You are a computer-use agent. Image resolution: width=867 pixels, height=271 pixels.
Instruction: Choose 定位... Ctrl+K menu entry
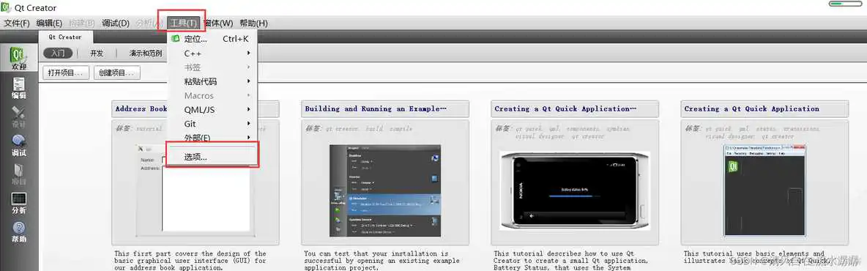tap(212, 40)
